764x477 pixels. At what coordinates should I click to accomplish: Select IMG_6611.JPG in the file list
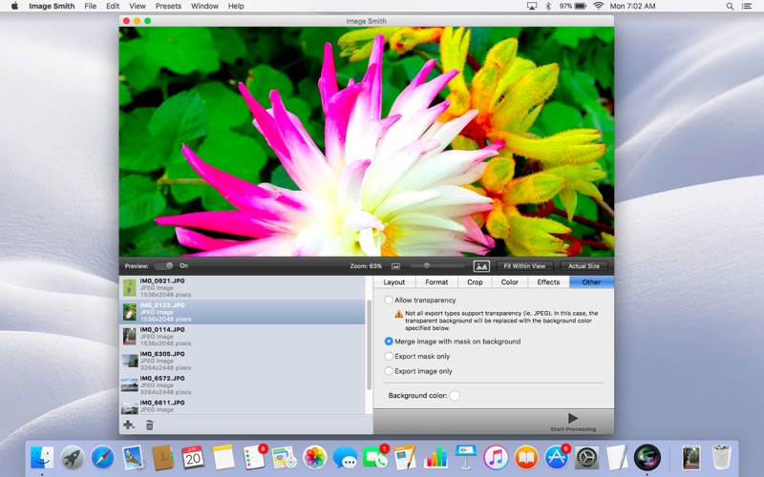[x=243, y=406]
